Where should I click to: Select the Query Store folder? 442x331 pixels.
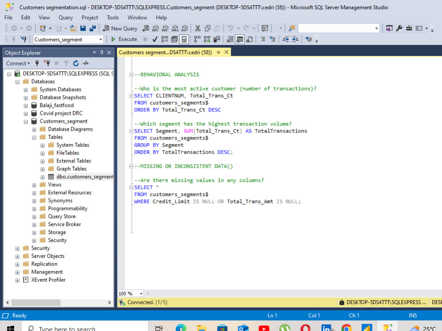[62, 216]
